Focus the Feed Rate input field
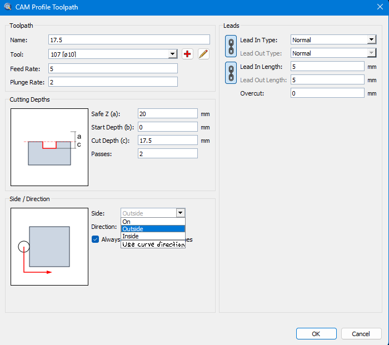The height and width of the screenshot is (345, 389). pos(113,68)
